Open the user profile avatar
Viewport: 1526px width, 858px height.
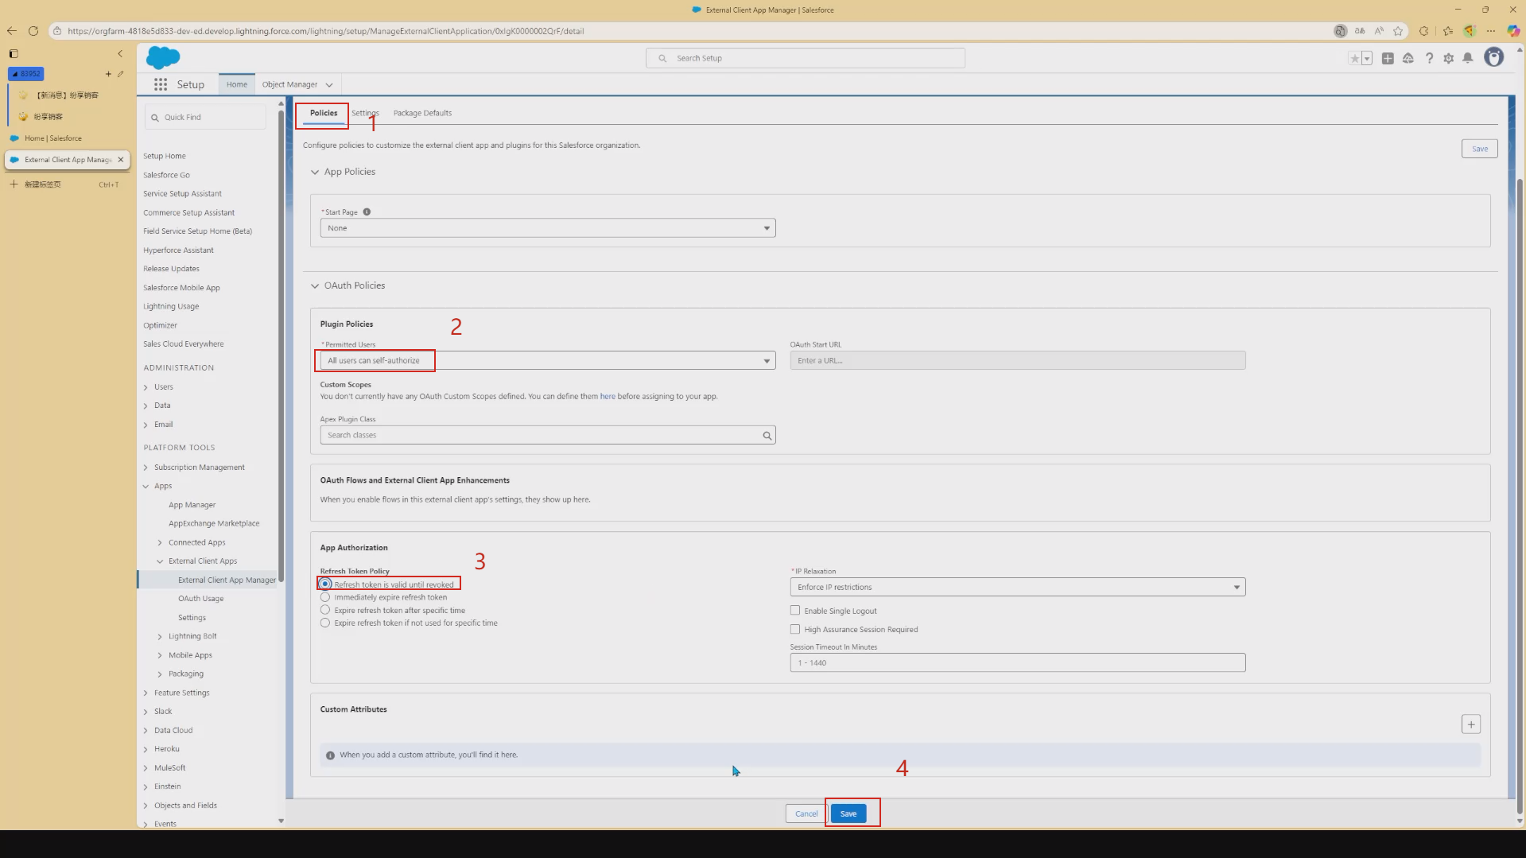coord(1494,57)
